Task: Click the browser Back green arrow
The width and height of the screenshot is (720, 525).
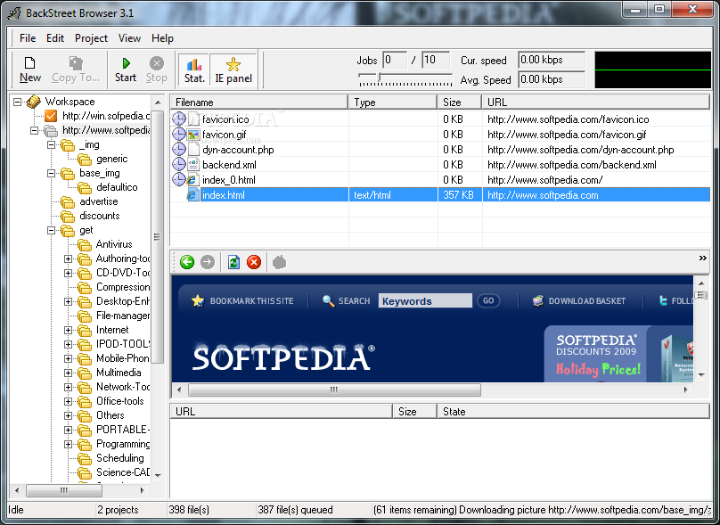Action: coord(187,262)
